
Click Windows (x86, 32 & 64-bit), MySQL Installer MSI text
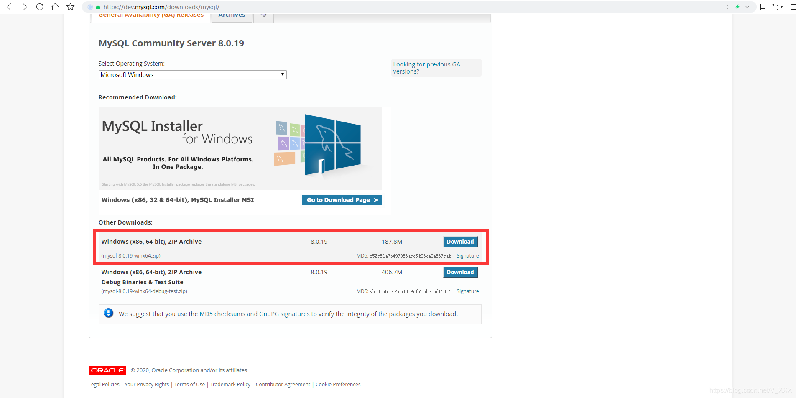[x=178, y=200]
